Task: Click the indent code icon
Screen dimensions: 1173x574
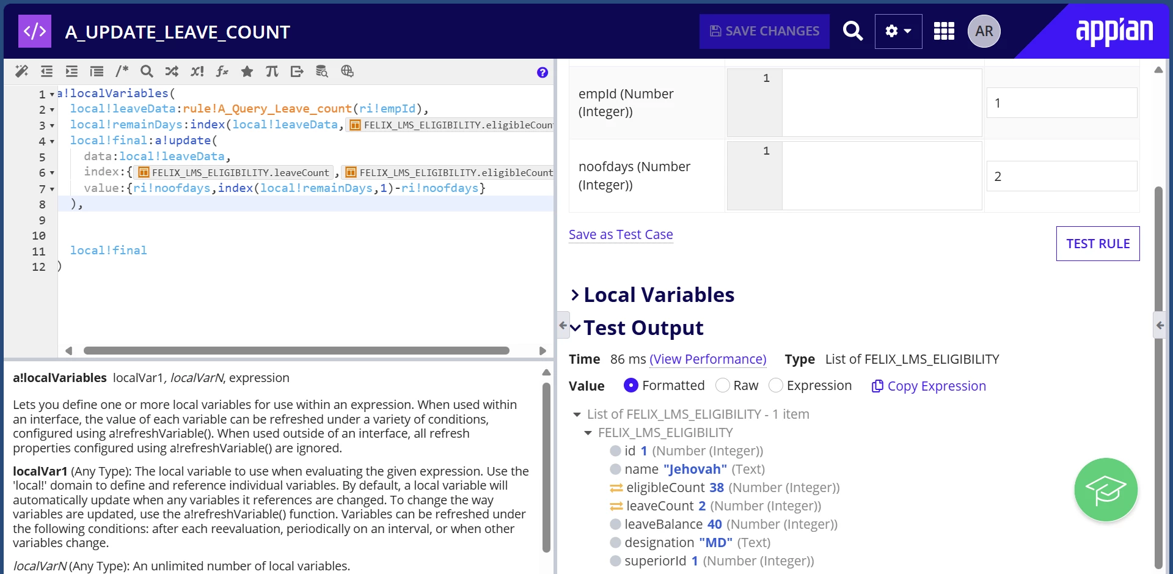Action: [71, 72]
